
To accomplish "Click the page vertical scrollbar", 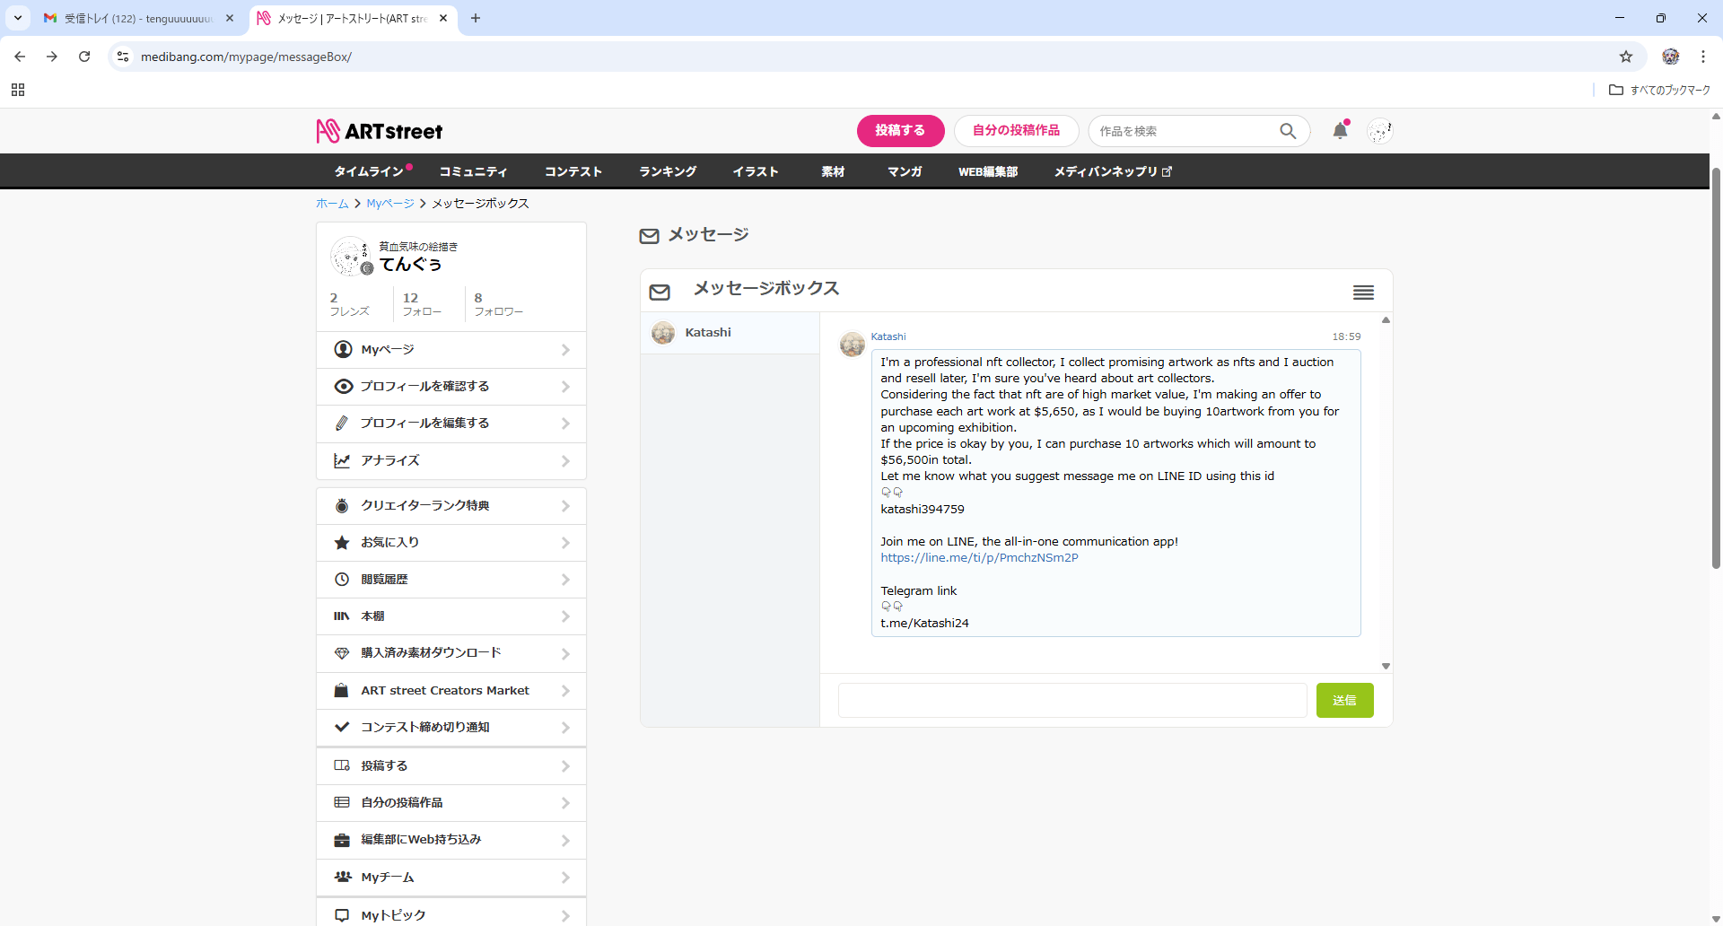I will click(x=1716, y=368).
